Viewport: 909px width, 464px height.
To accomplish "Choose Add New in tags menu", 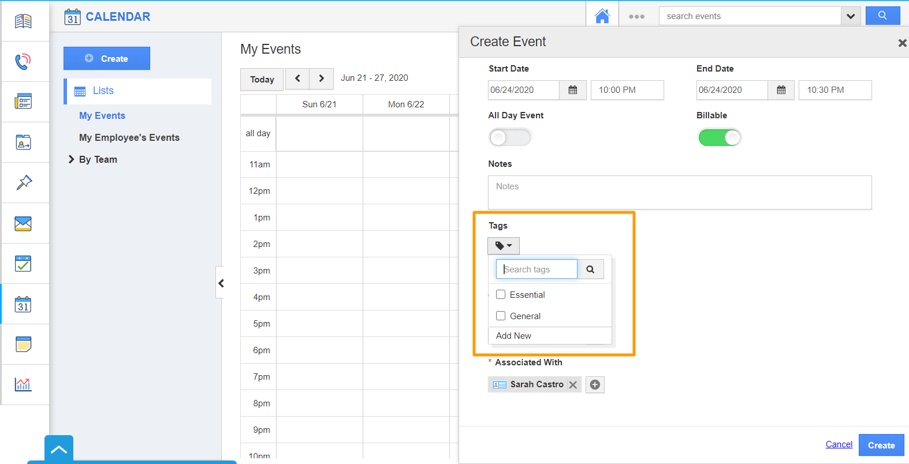I will pyautogui.click(x=513, y=336).
